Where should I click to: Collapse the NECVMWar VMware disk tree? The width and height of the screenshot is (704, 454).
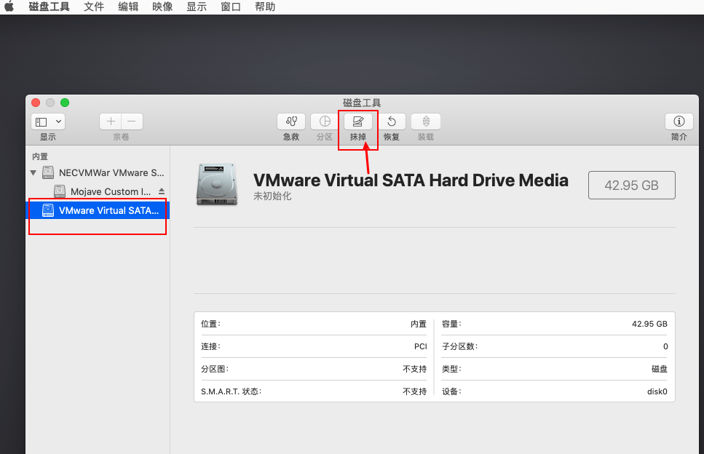coord(33,172)
